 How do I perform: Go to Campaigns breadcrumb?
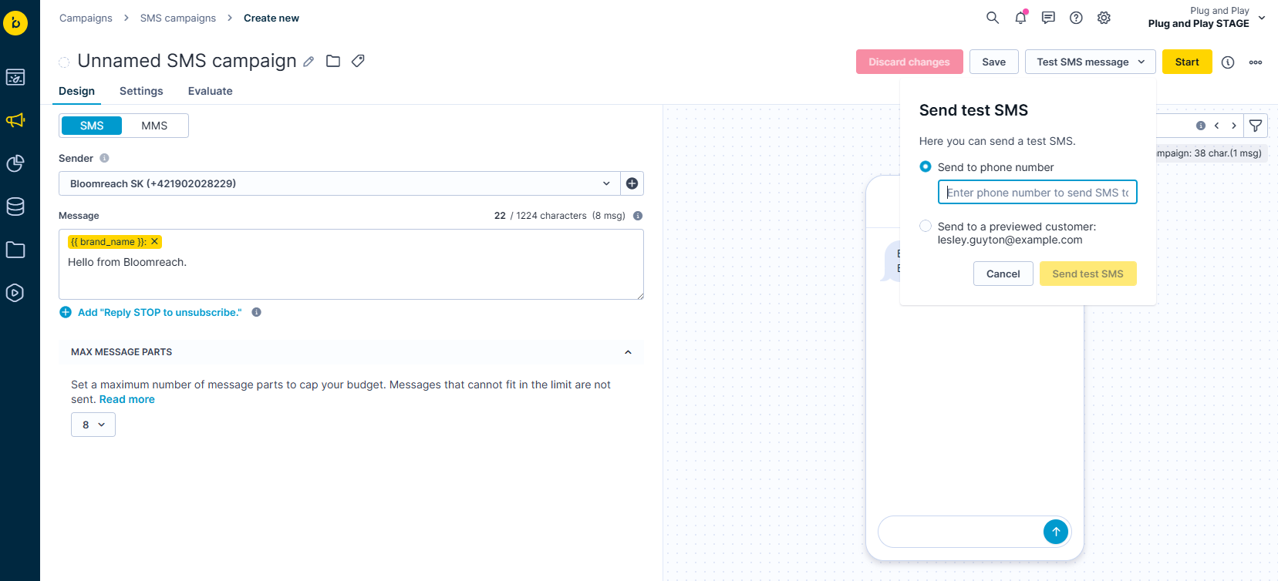pos(86,18)
